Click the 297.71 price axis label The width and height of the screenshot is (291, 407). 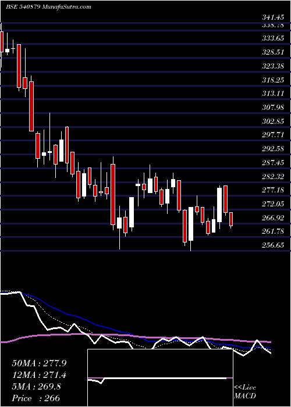pos(272,135)
